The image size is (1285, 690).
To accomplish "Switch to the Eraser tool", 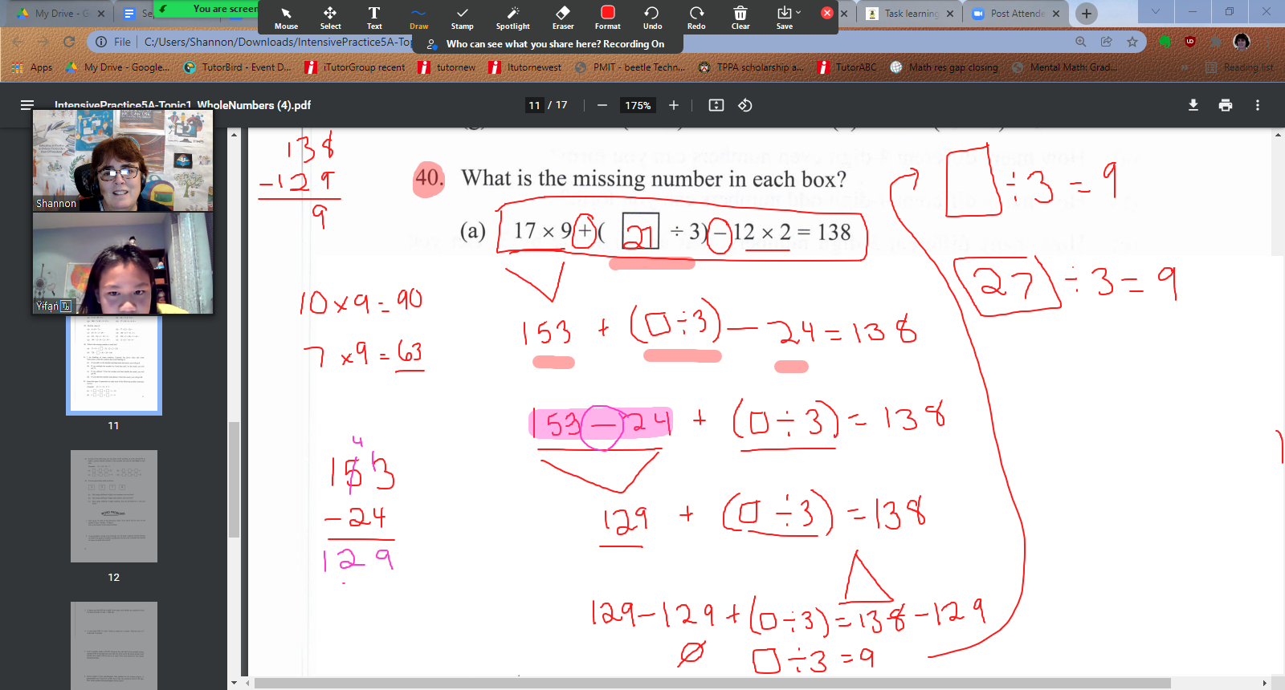I will [563, 18].
